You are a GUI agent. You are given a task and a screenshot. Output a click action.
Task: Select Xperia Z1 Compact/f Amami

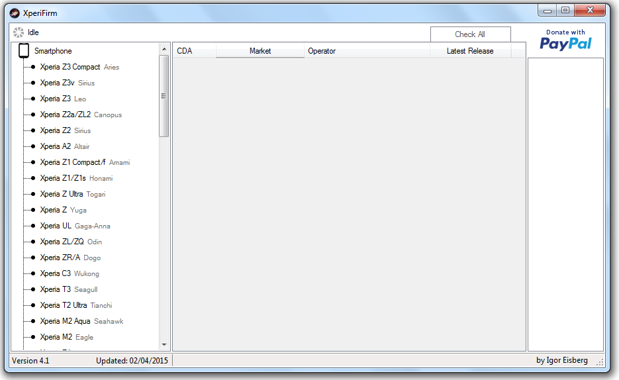85,162
